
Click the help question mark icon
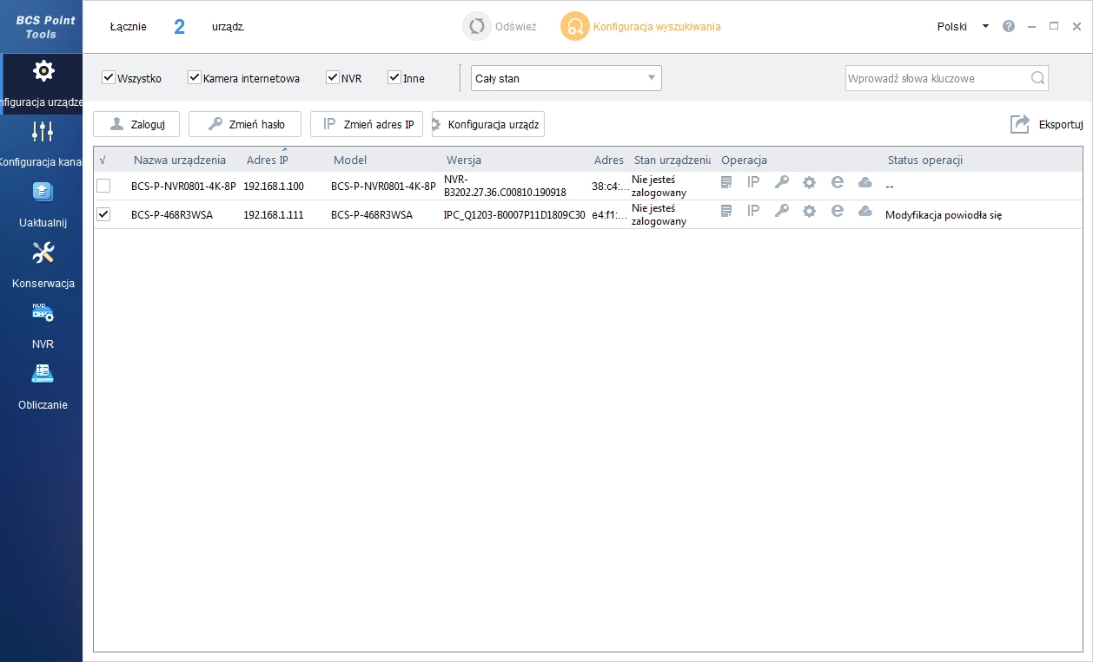click(1009, 26)
